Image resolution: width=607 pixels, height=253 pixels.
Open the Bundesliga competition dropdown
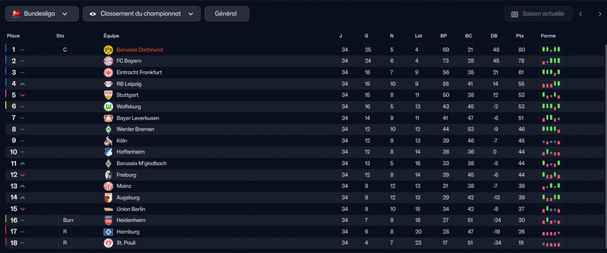[42, 14]
